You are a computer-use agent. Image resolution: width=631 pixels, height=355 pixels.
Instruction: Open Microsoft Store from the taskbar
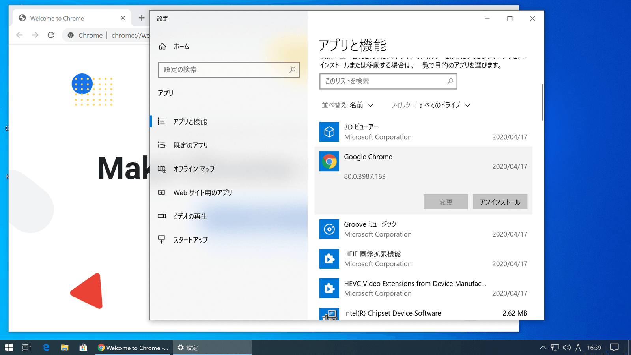tap(83, 348)
